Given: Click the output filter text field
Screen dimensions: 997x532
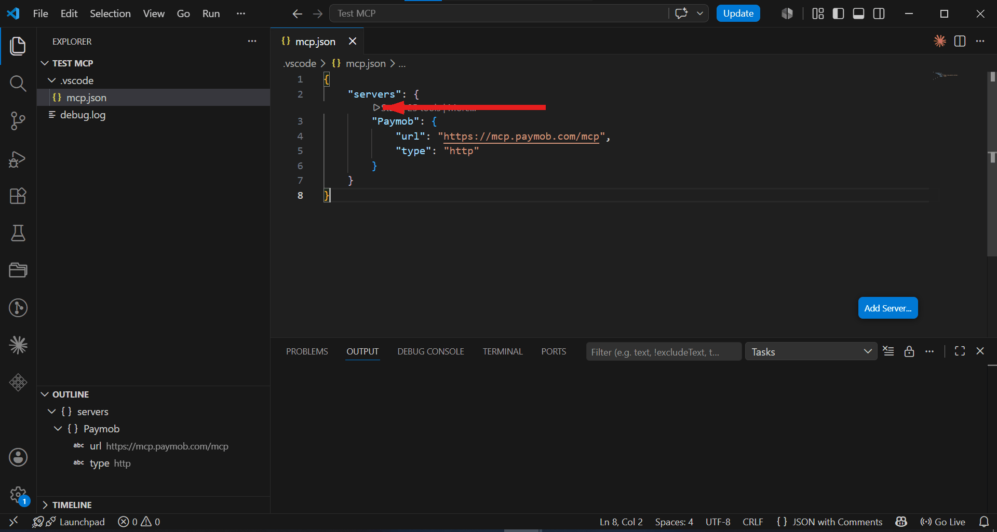Looking at the screenshot, I should coord(664,351).
